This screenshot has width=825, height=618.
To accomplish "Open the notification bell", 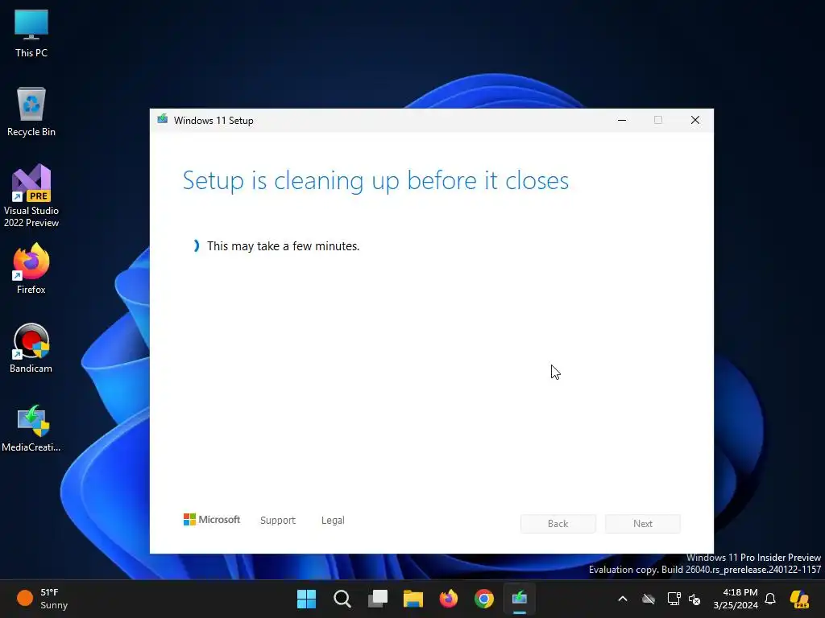I will click(770, 599).
